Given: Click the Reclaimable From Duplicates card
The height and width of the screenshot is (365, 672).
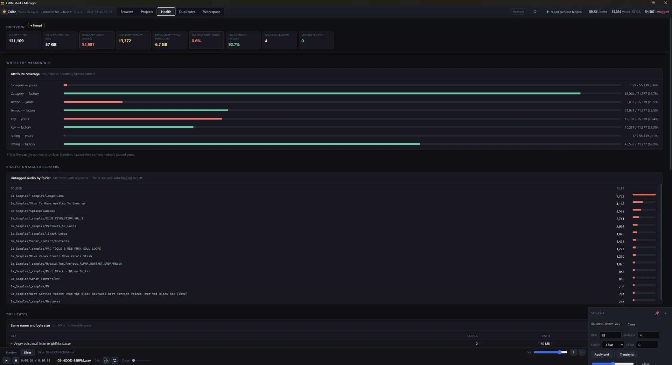Looking at the screenshot, I should coord(170,40).
